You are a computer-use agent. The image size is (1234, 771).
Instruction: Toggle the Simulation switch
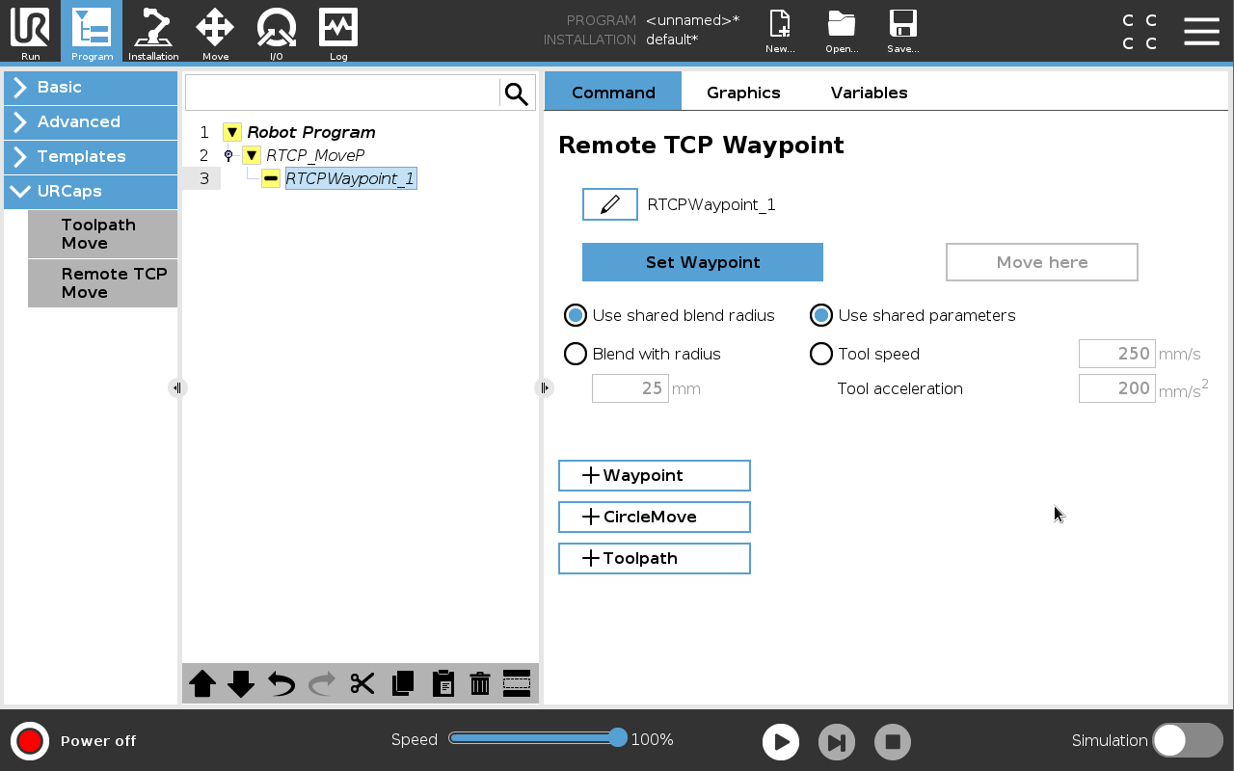(1187, 740)
